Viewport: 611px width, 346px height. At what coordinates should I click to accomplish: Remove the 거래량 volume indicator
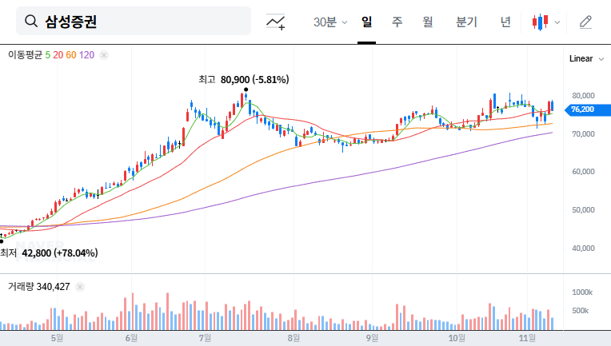[x=81, y=286]
